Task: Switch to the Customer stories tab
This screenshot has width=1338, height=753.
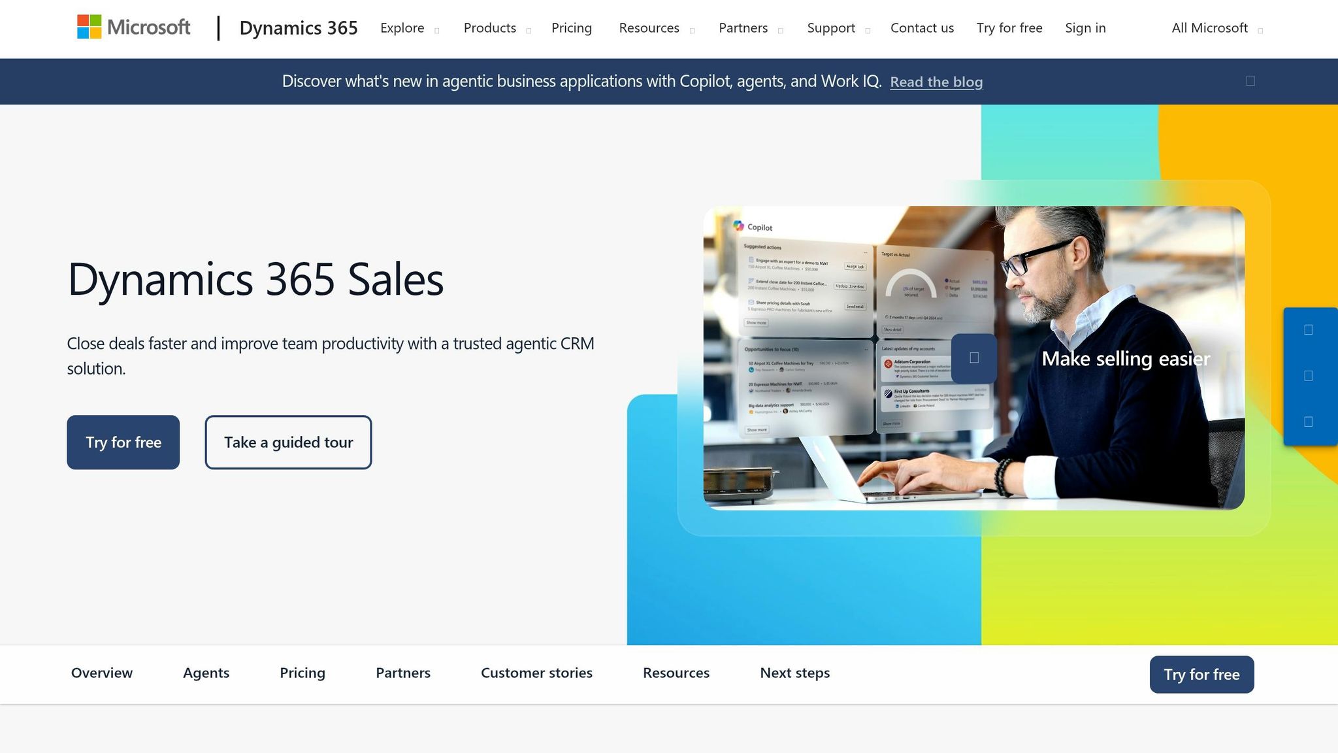Action: [x=536, y=673]
